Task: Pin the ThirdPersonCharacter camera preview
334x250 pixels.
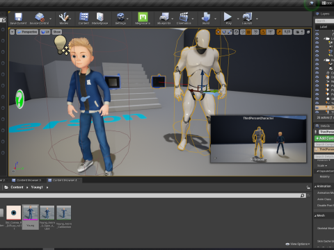Action: coord(215,158)
